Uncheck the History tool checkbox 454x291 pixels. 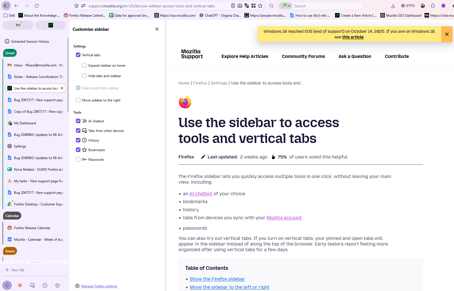pos(78,140)
